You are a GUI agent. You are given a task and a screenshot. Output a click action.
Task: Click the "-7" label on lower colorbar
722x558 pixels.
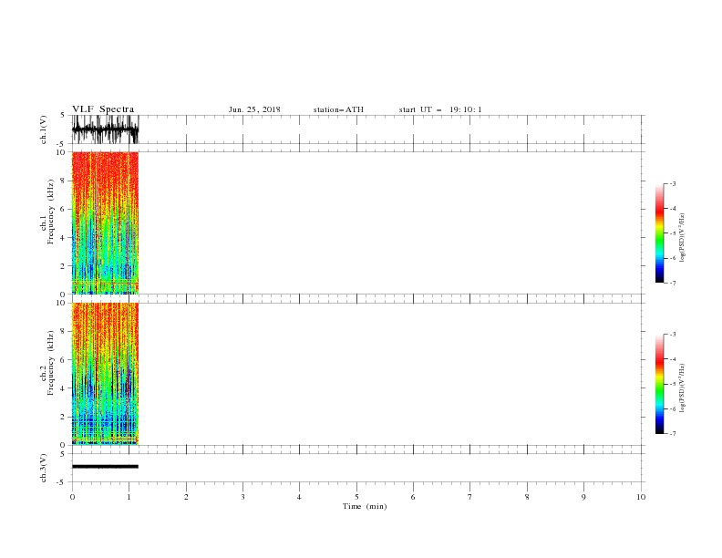pyautogui.click(x=672, y=434)
